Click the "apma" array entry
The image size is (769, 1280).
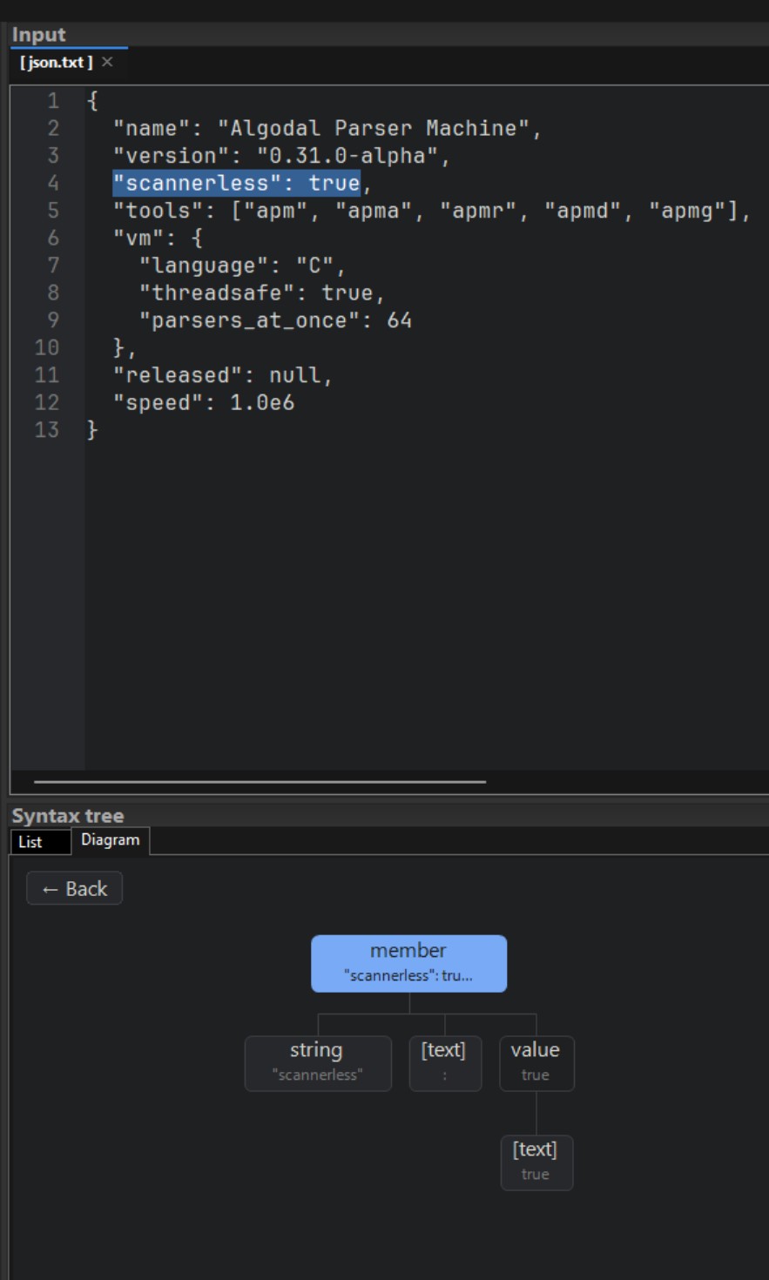pos(374,211)
